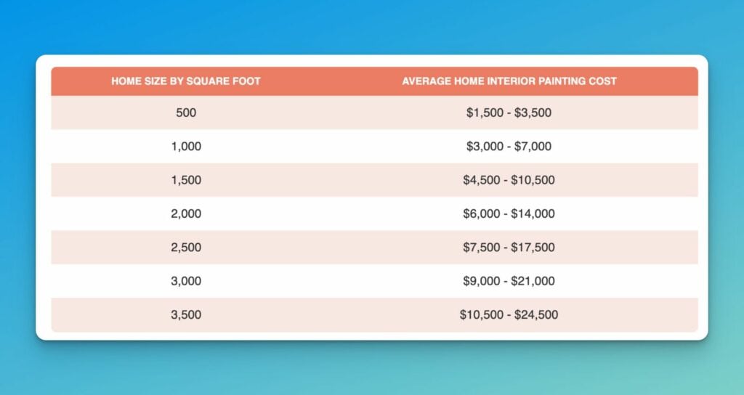Image resolution: width=744 pixels, height=395 pixels.
Task: Click the $1,500 lowest price value
Action: tap(483, 113)
